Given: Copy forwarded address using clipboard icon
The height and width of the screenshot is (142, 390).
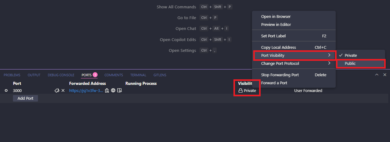Looking at the screenshot, I should (x=107, y=90).
